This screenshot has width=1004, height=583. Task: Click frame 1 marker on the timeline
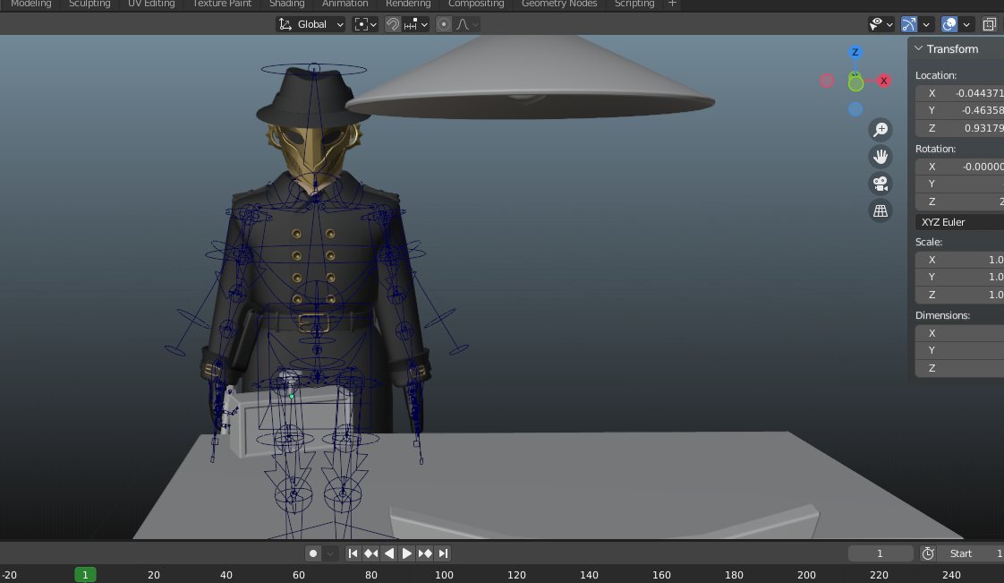coord(85,574)
